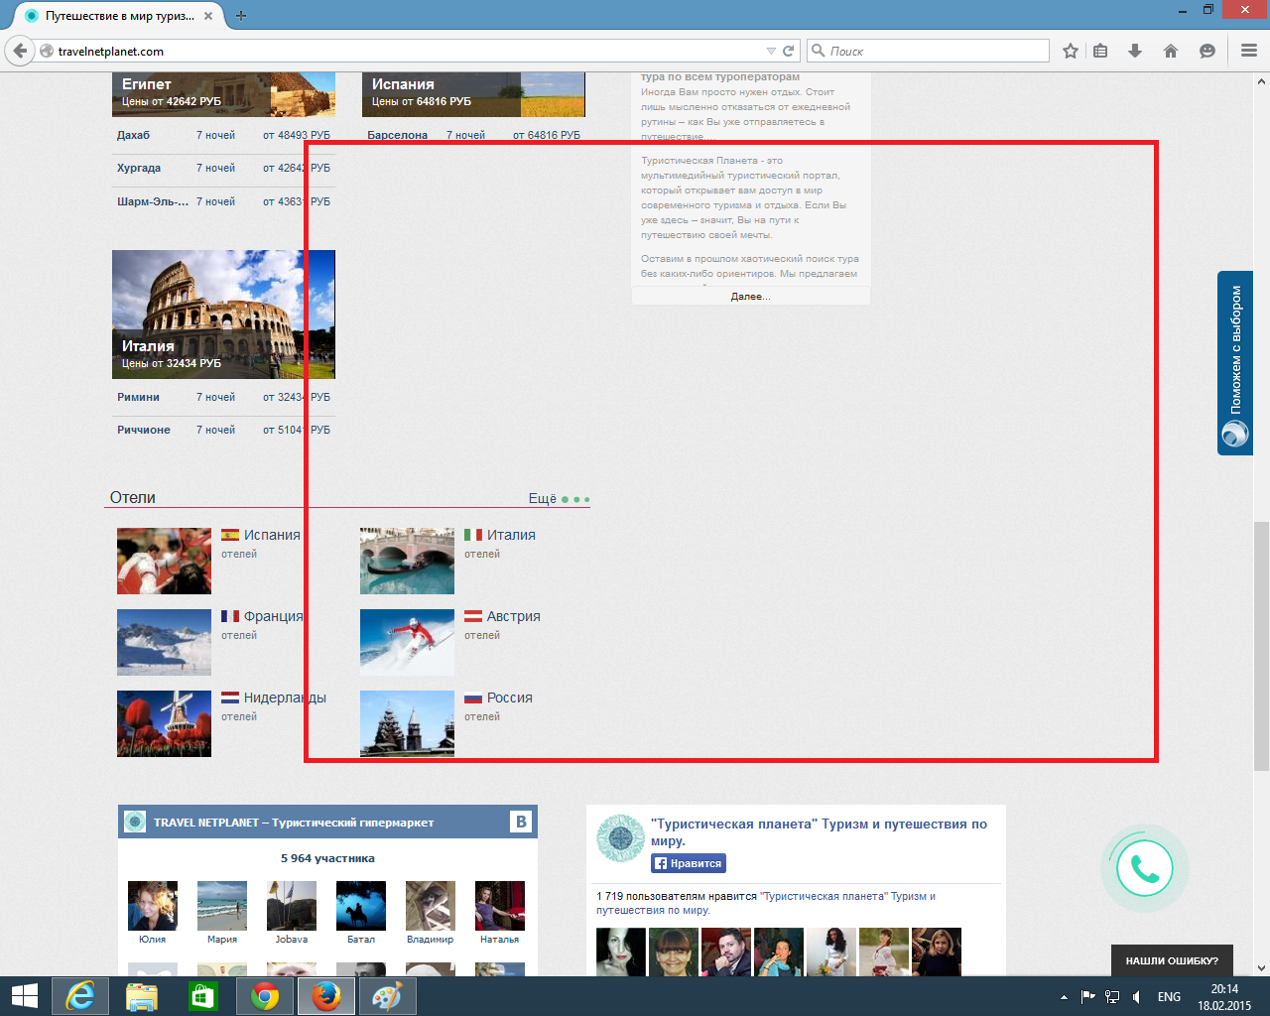Click the Facebook "Нравится" like button
Screen dimensions: 1270x1016
[x=689, y=863]
